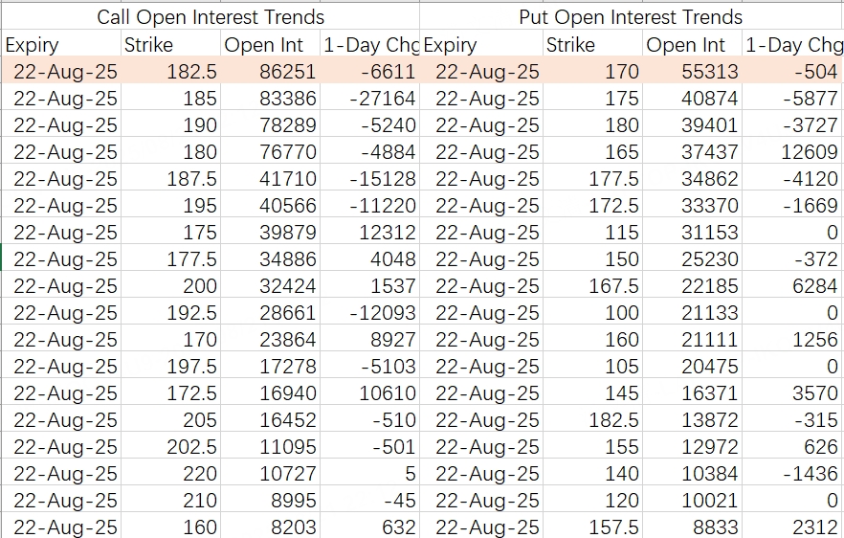This screenshot has width=844, height=538.
Task: Click the Strike header under Call trends
Action: pyautogui.click(x=148, y=45)
